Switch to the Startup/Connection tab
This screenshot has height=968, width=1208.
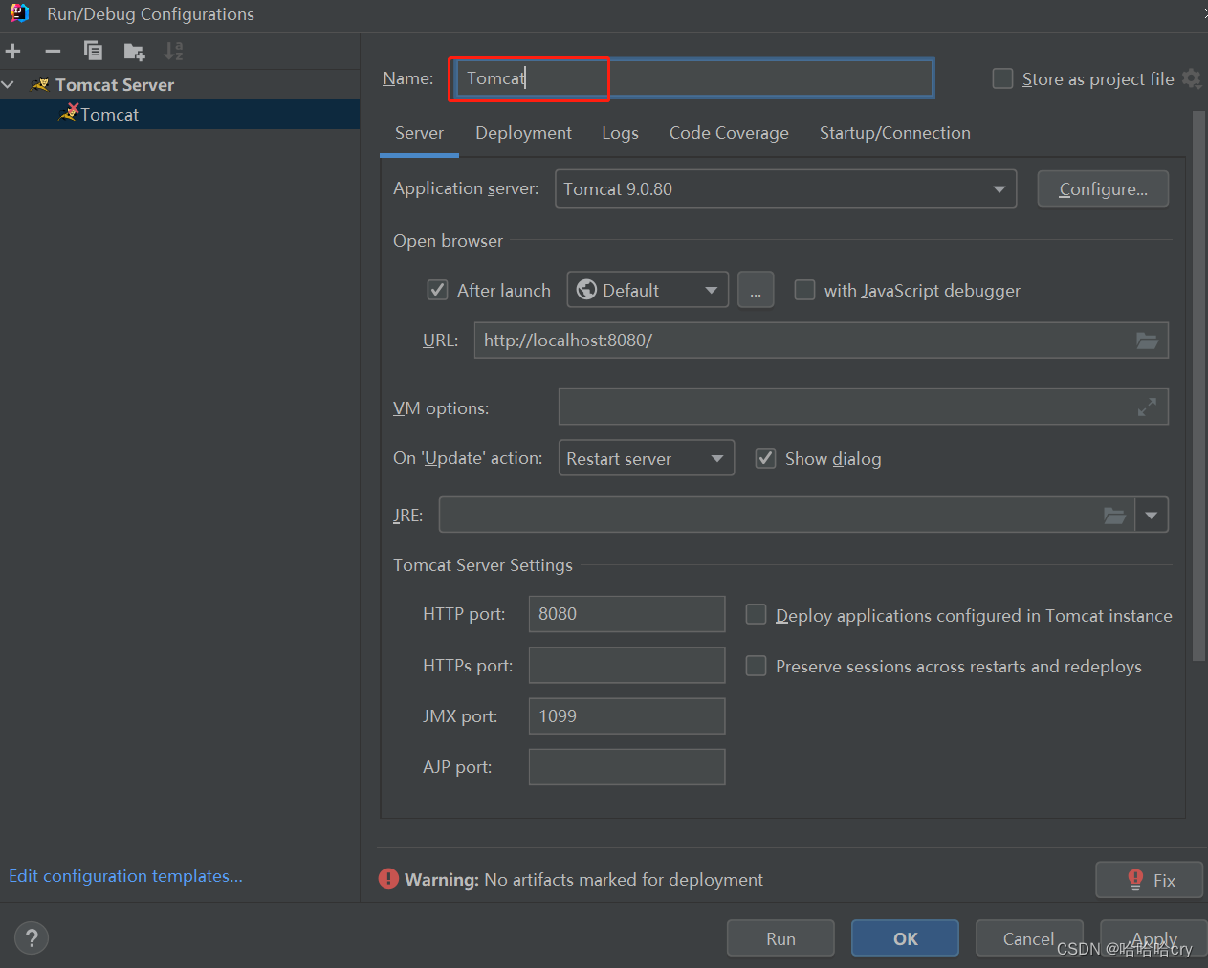pos(894,133)
